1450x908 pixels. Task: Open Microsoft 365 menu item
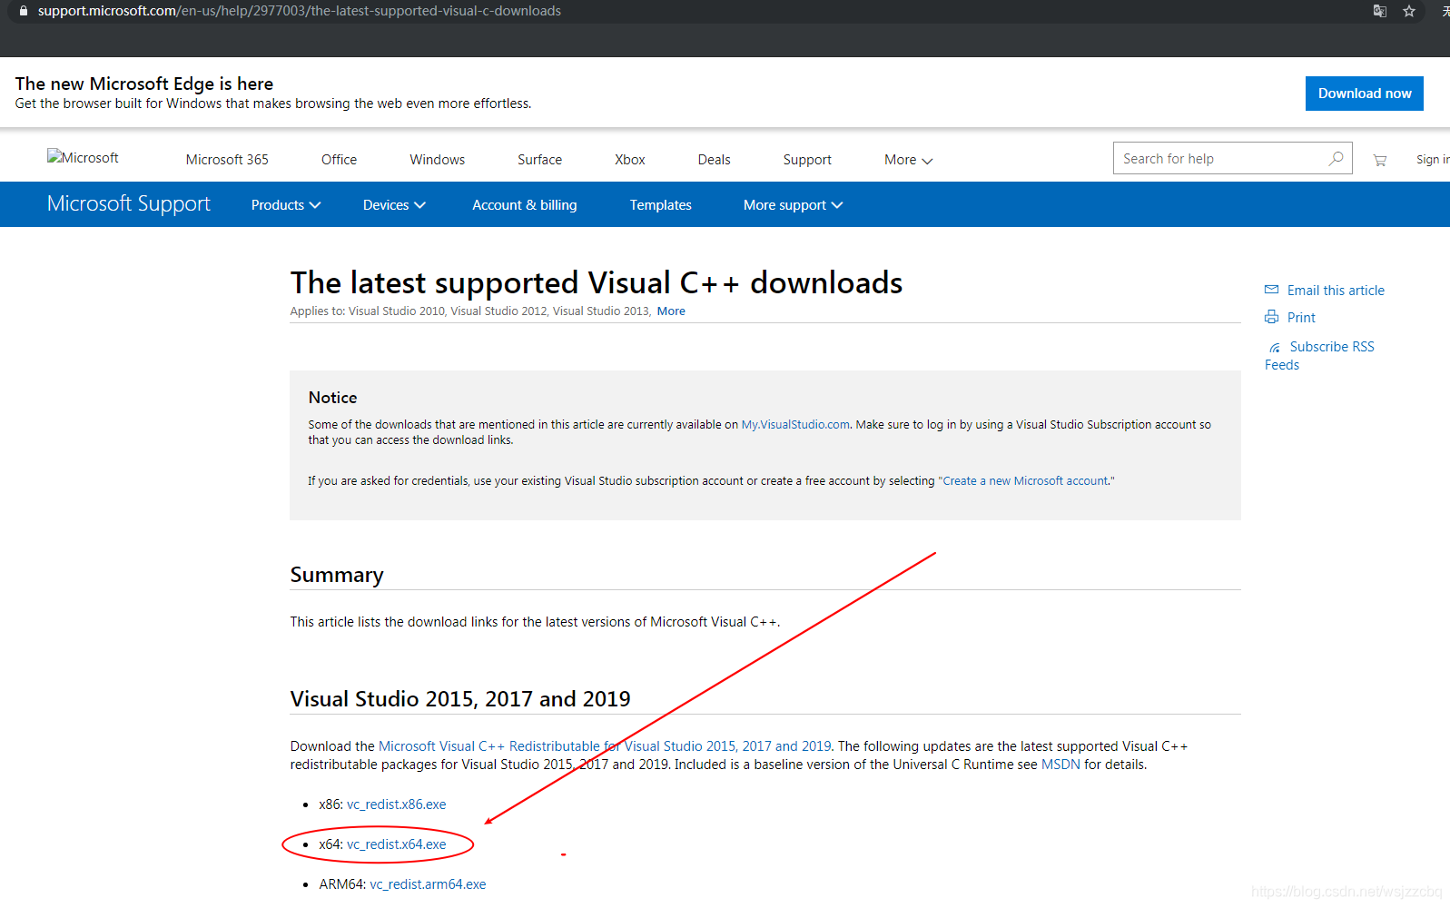(x=227, y=160)
